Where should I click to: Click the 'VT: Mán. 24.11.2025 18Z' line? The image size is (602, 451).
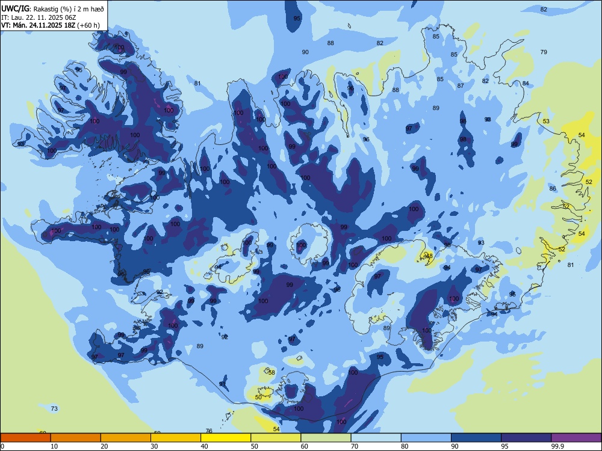(x=38, y=25)
